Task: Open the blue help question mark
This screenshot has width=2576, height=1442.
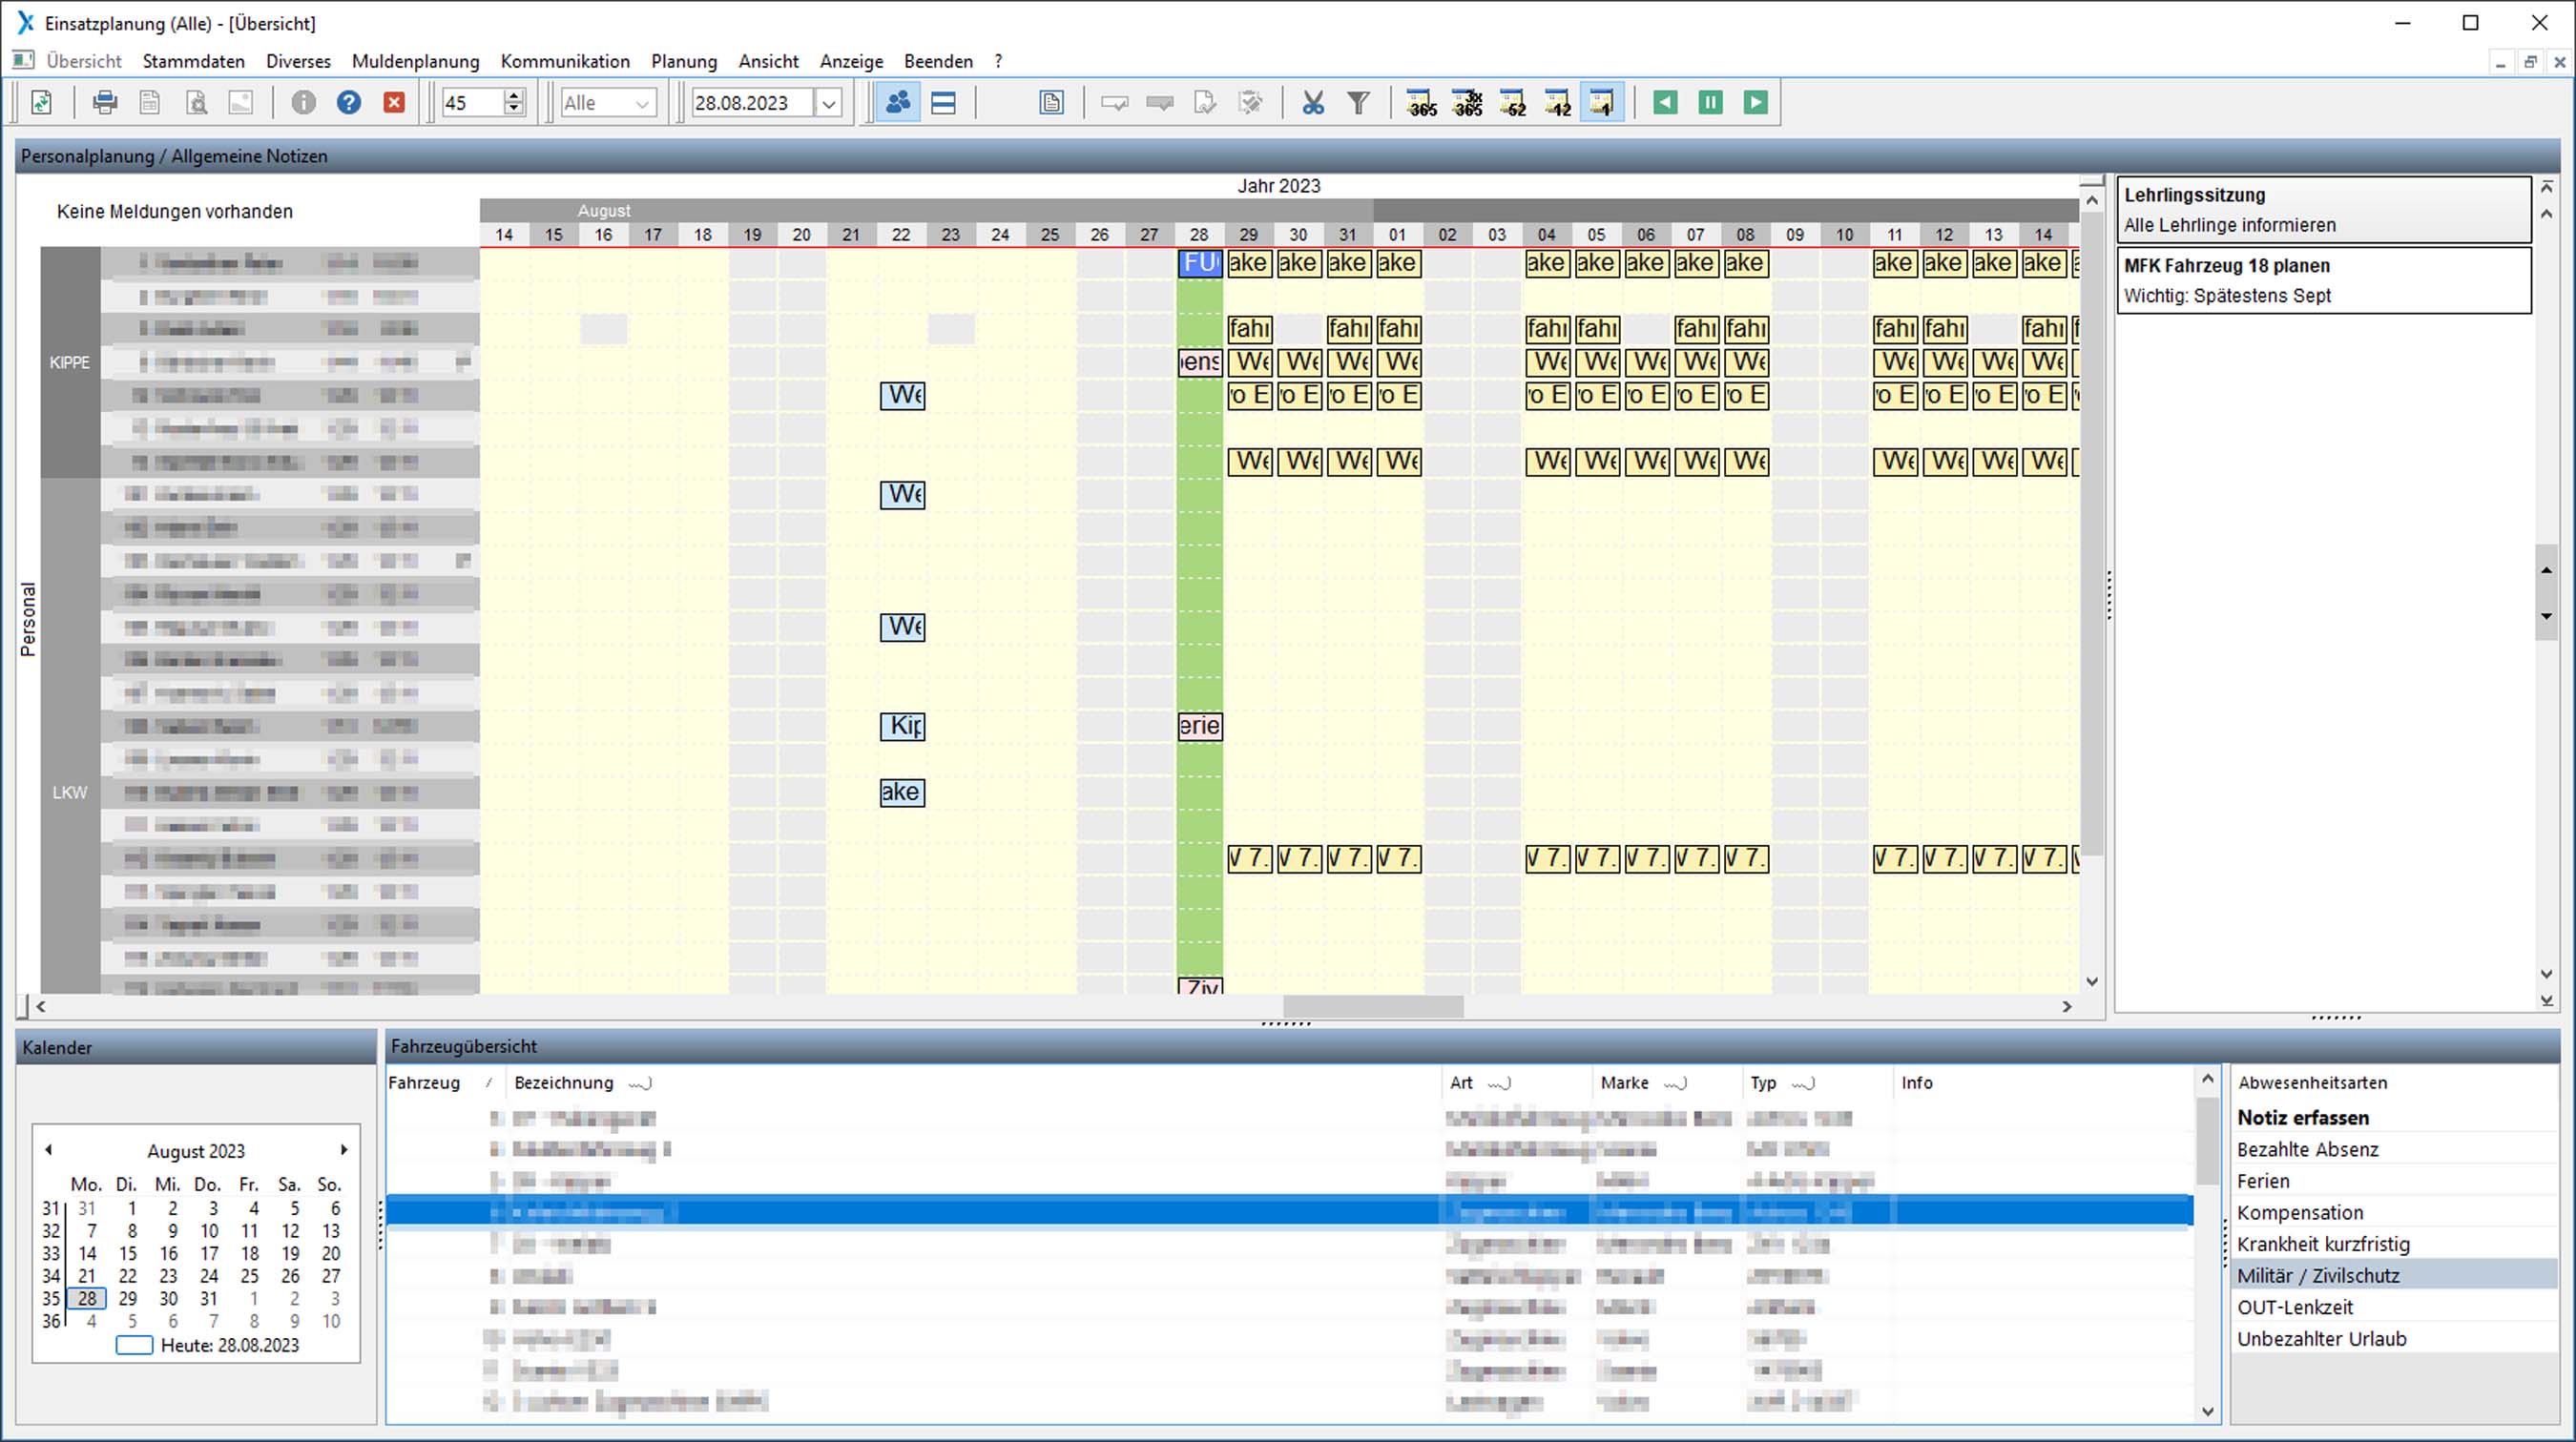Action: pos(348,102)
